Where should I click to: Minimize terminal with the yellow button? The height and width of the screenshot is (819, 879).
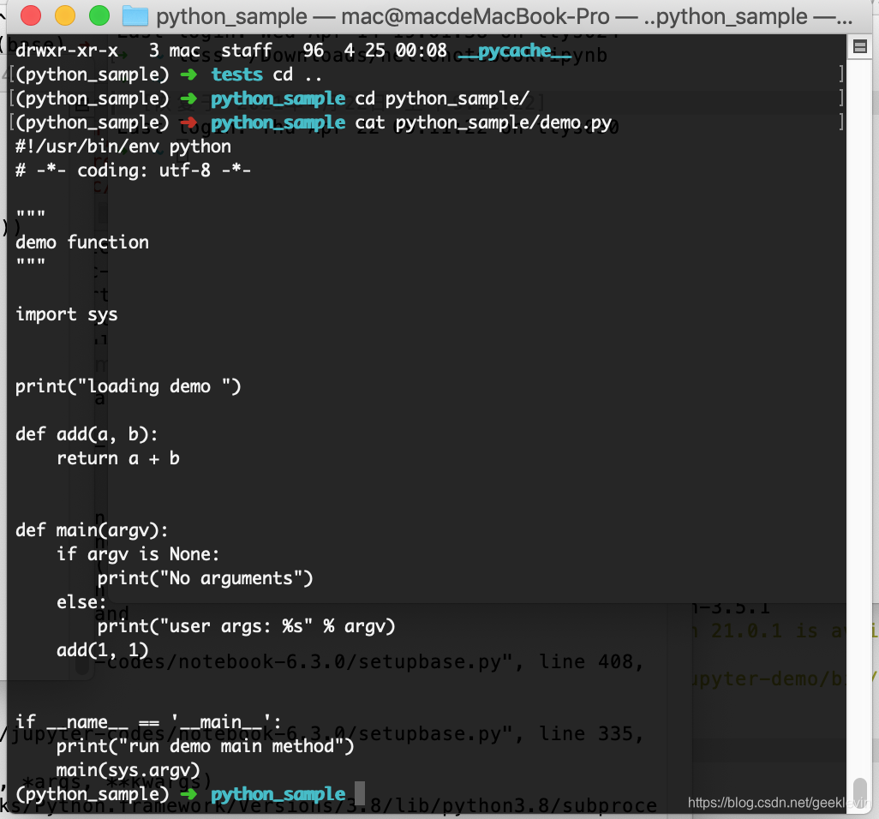click(x=65, y=15)
